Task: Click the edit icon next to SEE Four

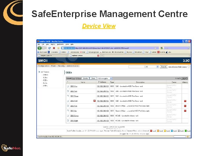Action: click(x=94, y=101)
